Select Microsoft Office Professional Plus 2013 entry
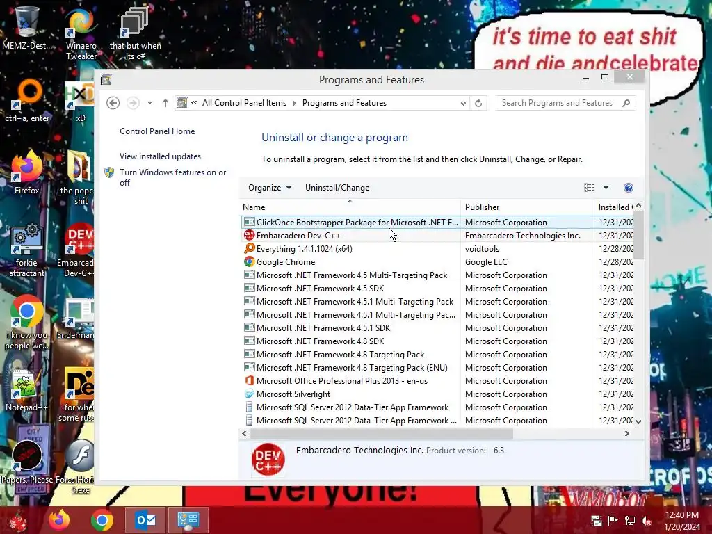 [437, 381]
